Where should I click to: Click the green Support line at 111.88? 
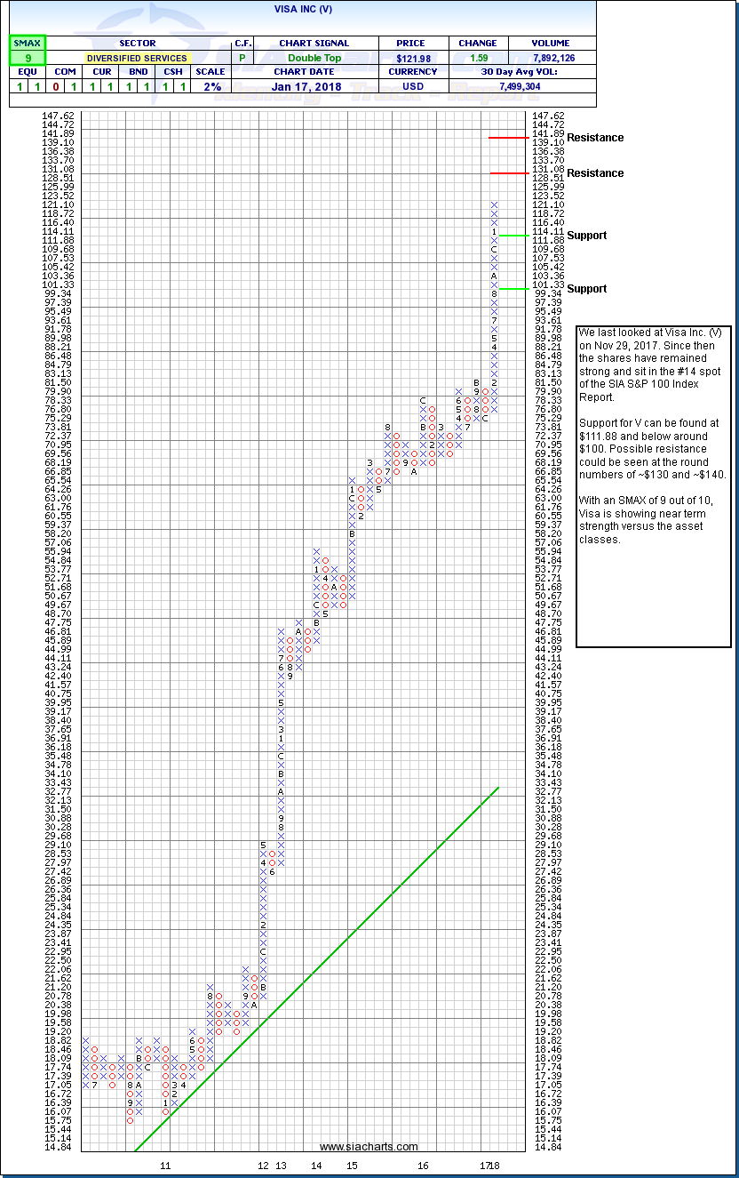509,236
